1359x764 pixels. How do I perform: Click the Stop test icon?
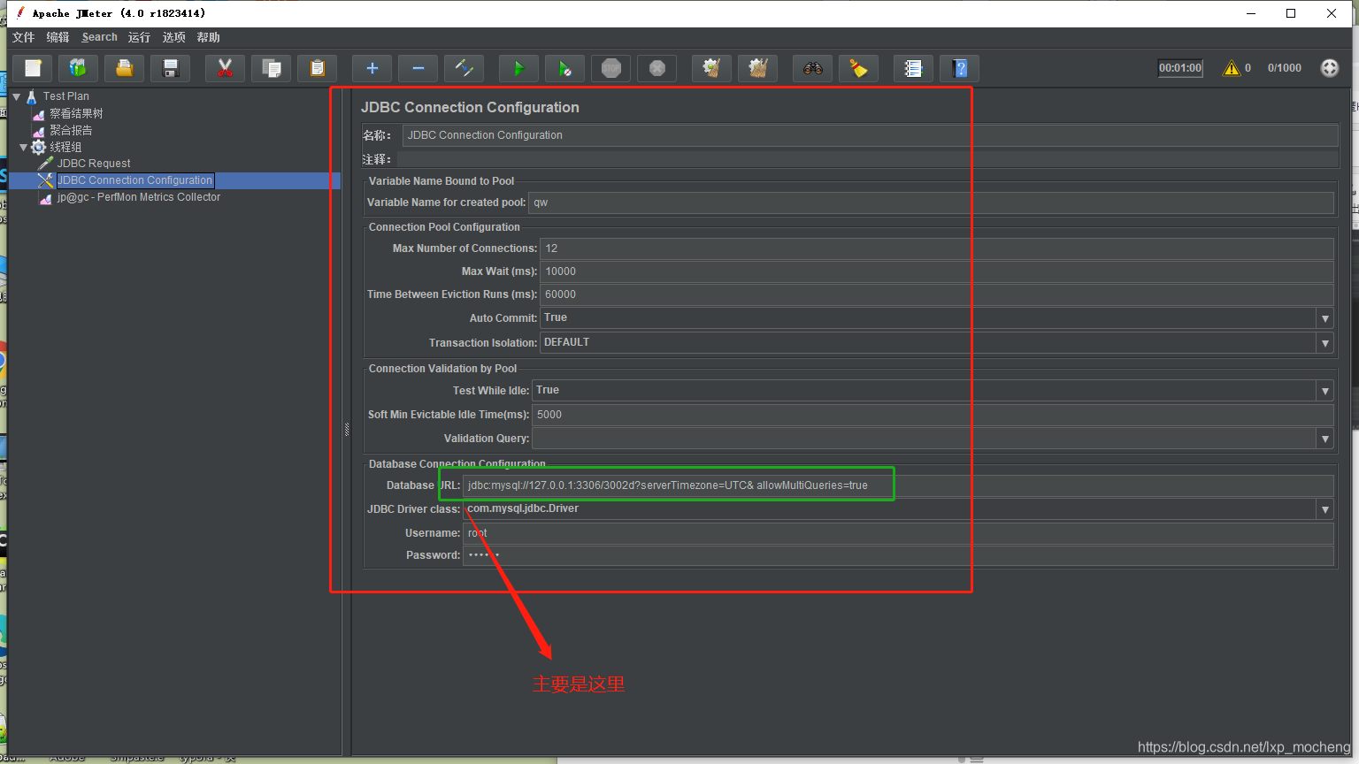tap(611, 68)
